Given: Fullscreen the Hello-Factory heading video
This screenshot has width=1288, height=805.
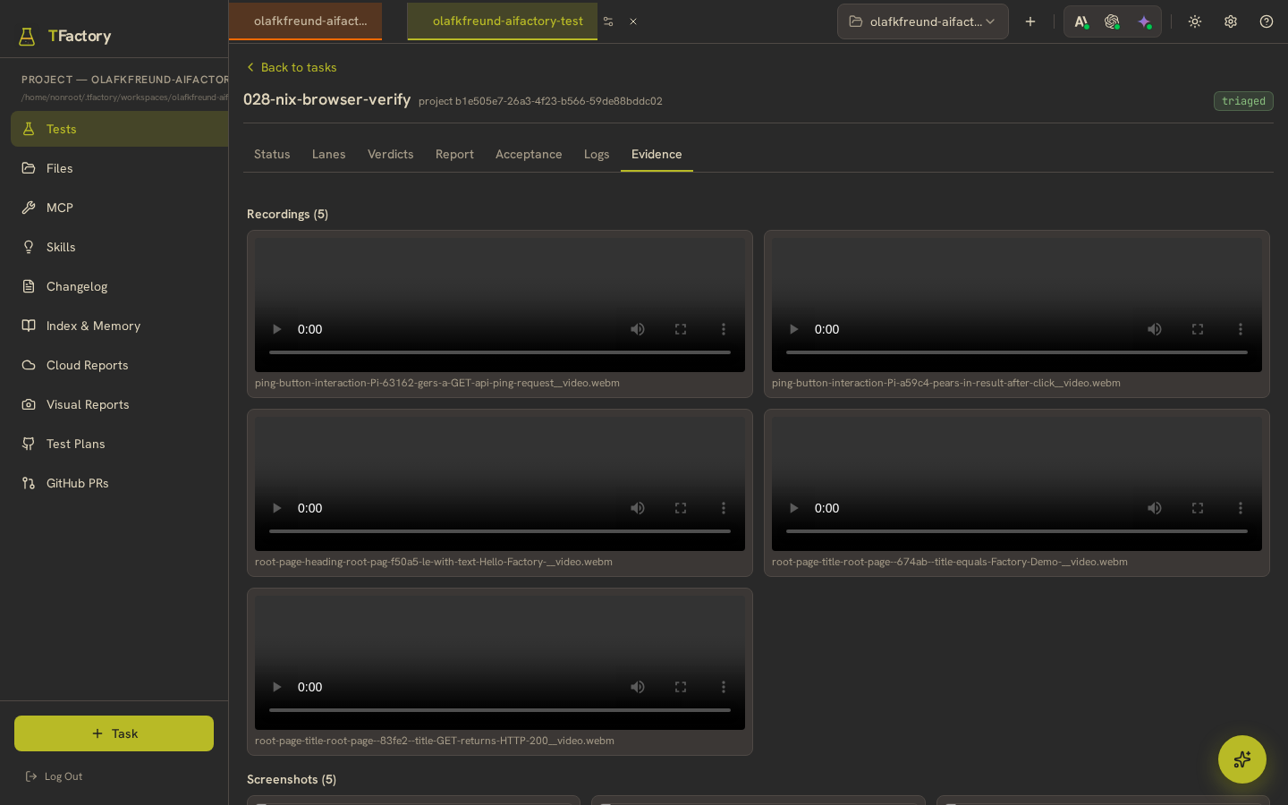Looking at the screenshot, I should point(681,508).
